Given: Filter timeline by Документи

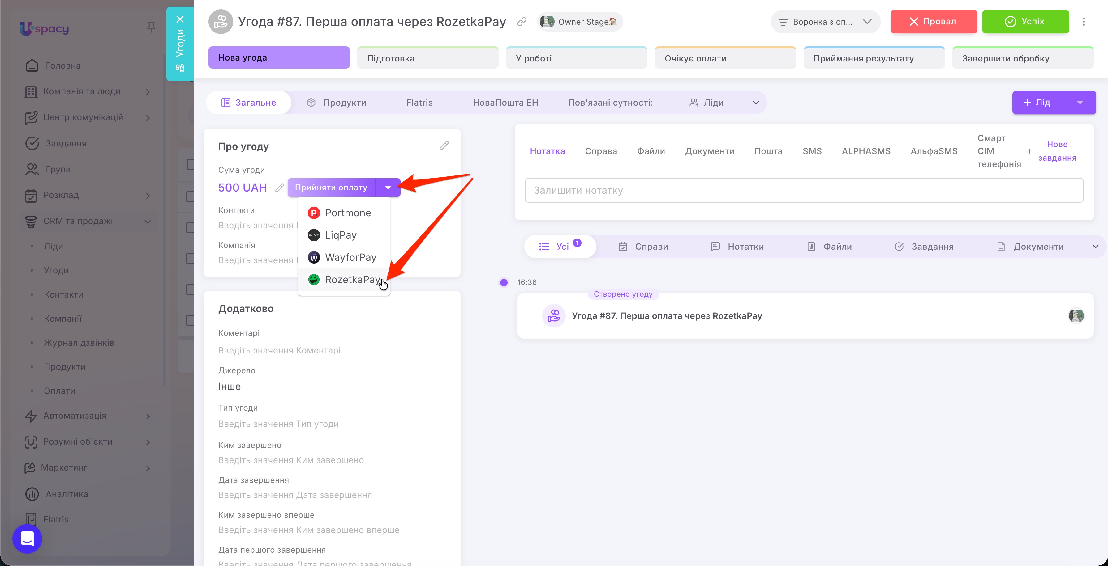Looking at the screenshot, I should click(x=1030, y=247).
